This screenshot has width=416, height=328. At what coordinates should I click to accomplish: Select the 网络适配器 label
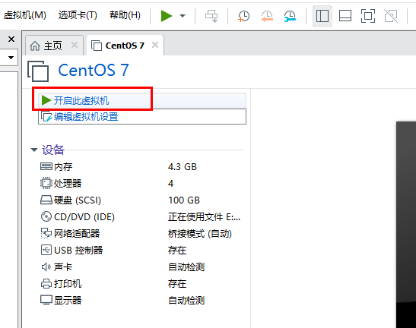point(77,233)
